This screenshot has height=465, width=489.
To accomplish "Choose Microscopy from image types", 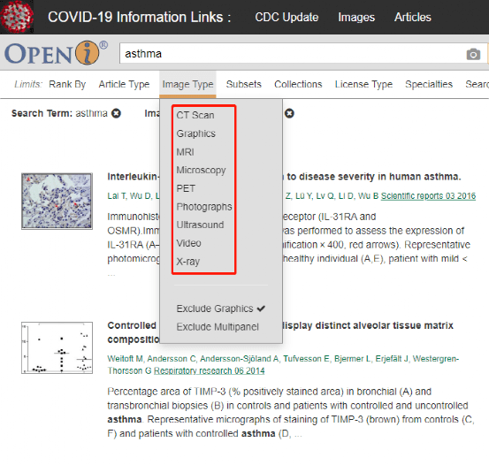I will [x=201, y=170].
